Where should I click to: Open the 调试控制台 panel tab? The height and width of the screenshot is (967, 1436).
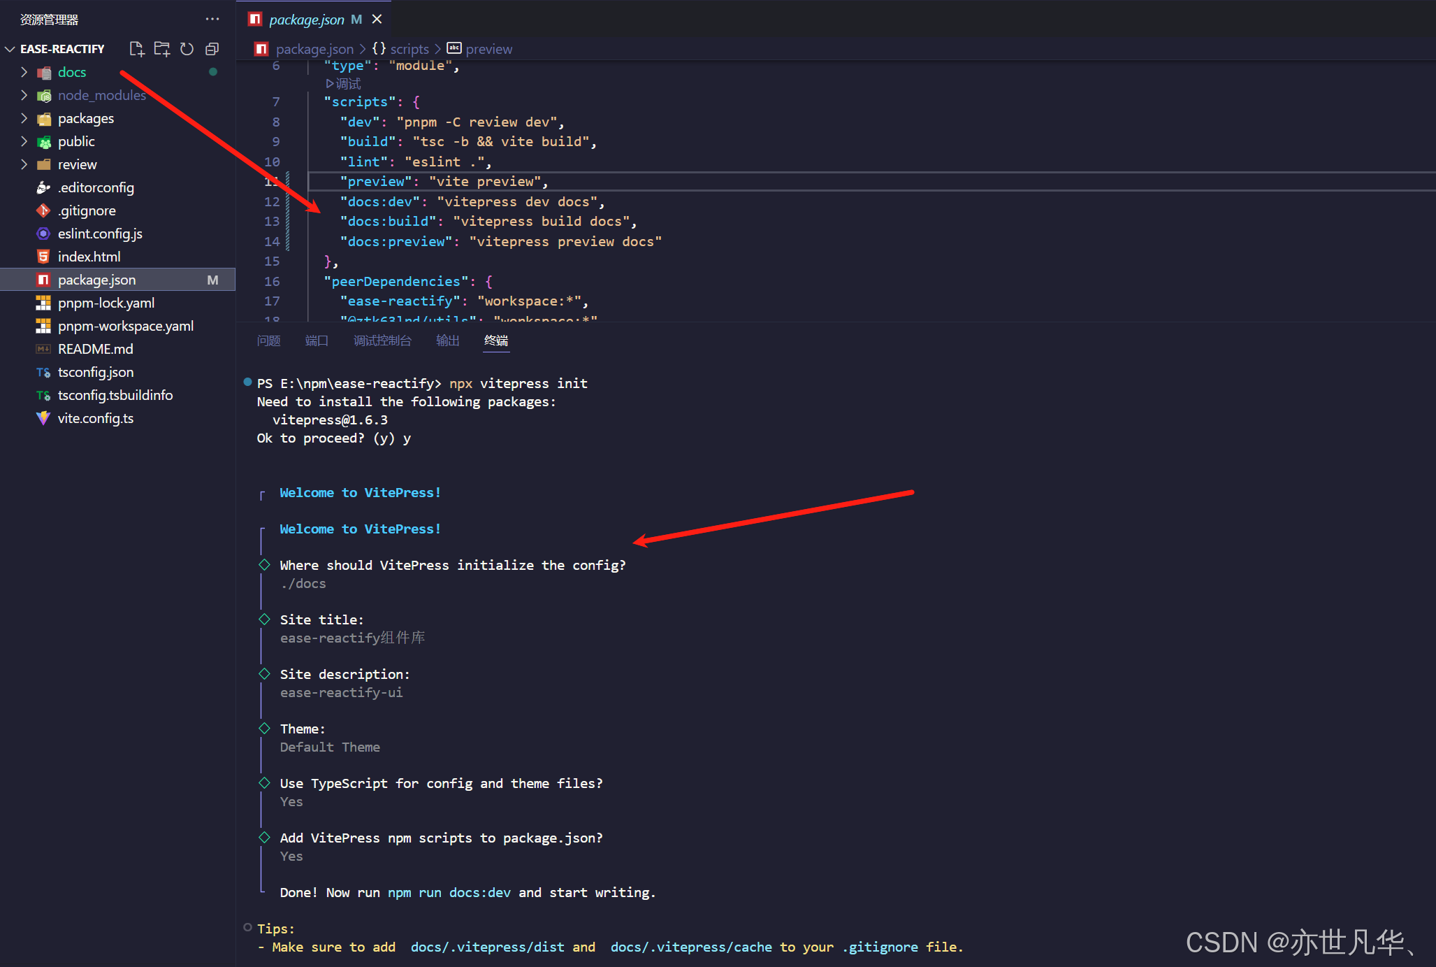tap(382, 341)
